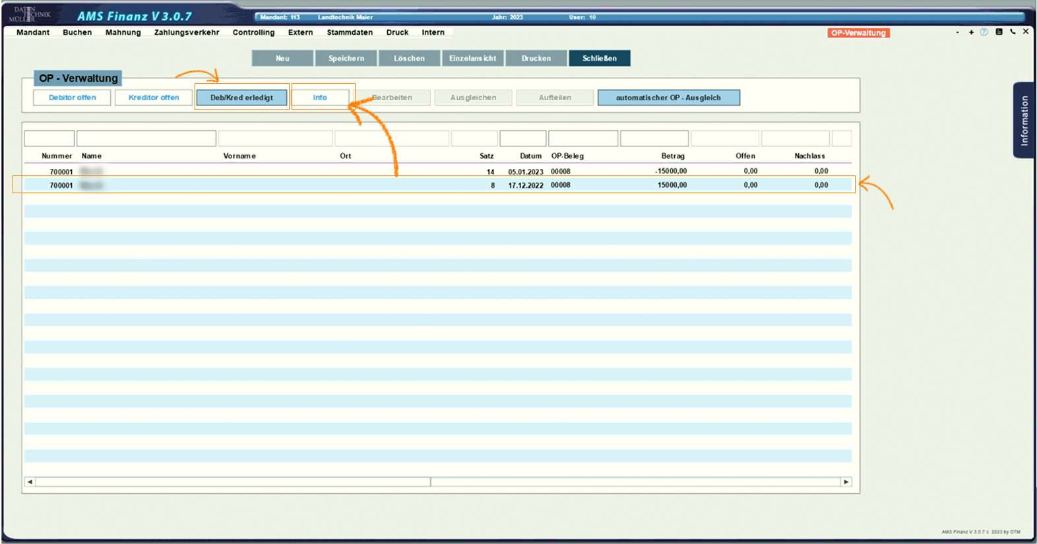The width and height of the screenshot is (1037, 544).
Task: Open the Stammdaten menu
Action: tap(350, 32)
